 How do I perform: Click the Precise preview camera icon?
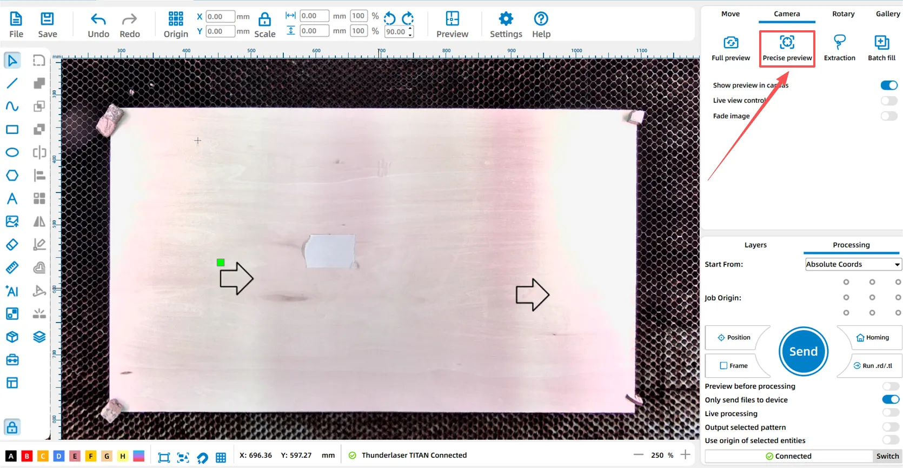tap(787, 43)
